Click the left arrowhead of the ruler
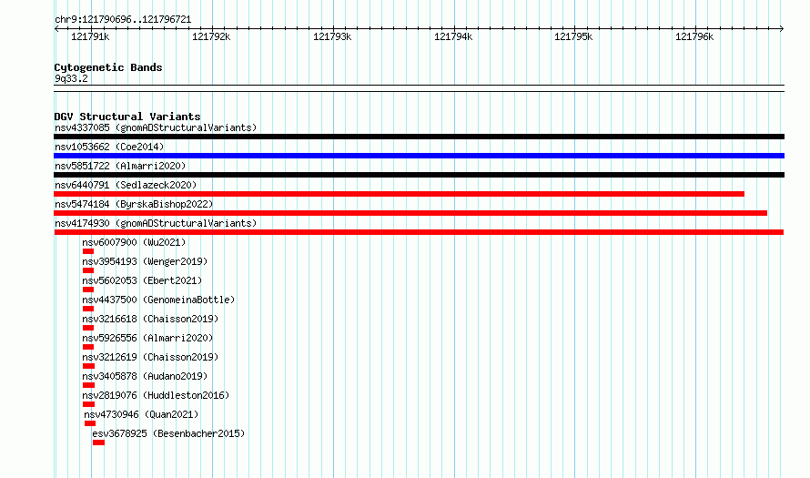Image resolution: width=810 pixels, height=478 pixels. (x=56, y=29)
